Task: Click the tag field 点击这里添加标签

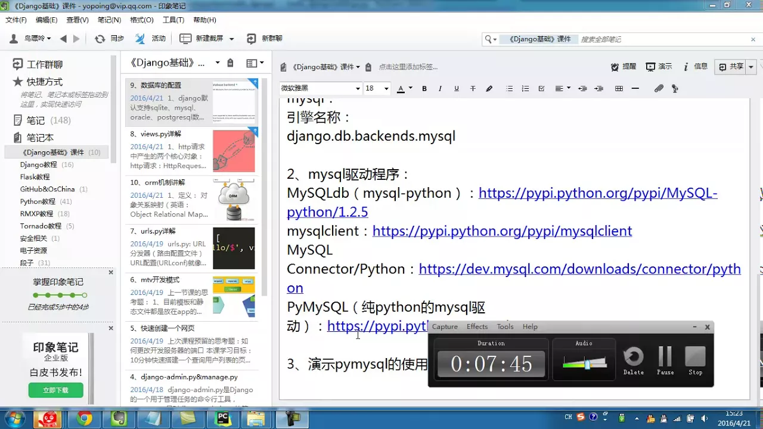Action: tap(408, 67)
